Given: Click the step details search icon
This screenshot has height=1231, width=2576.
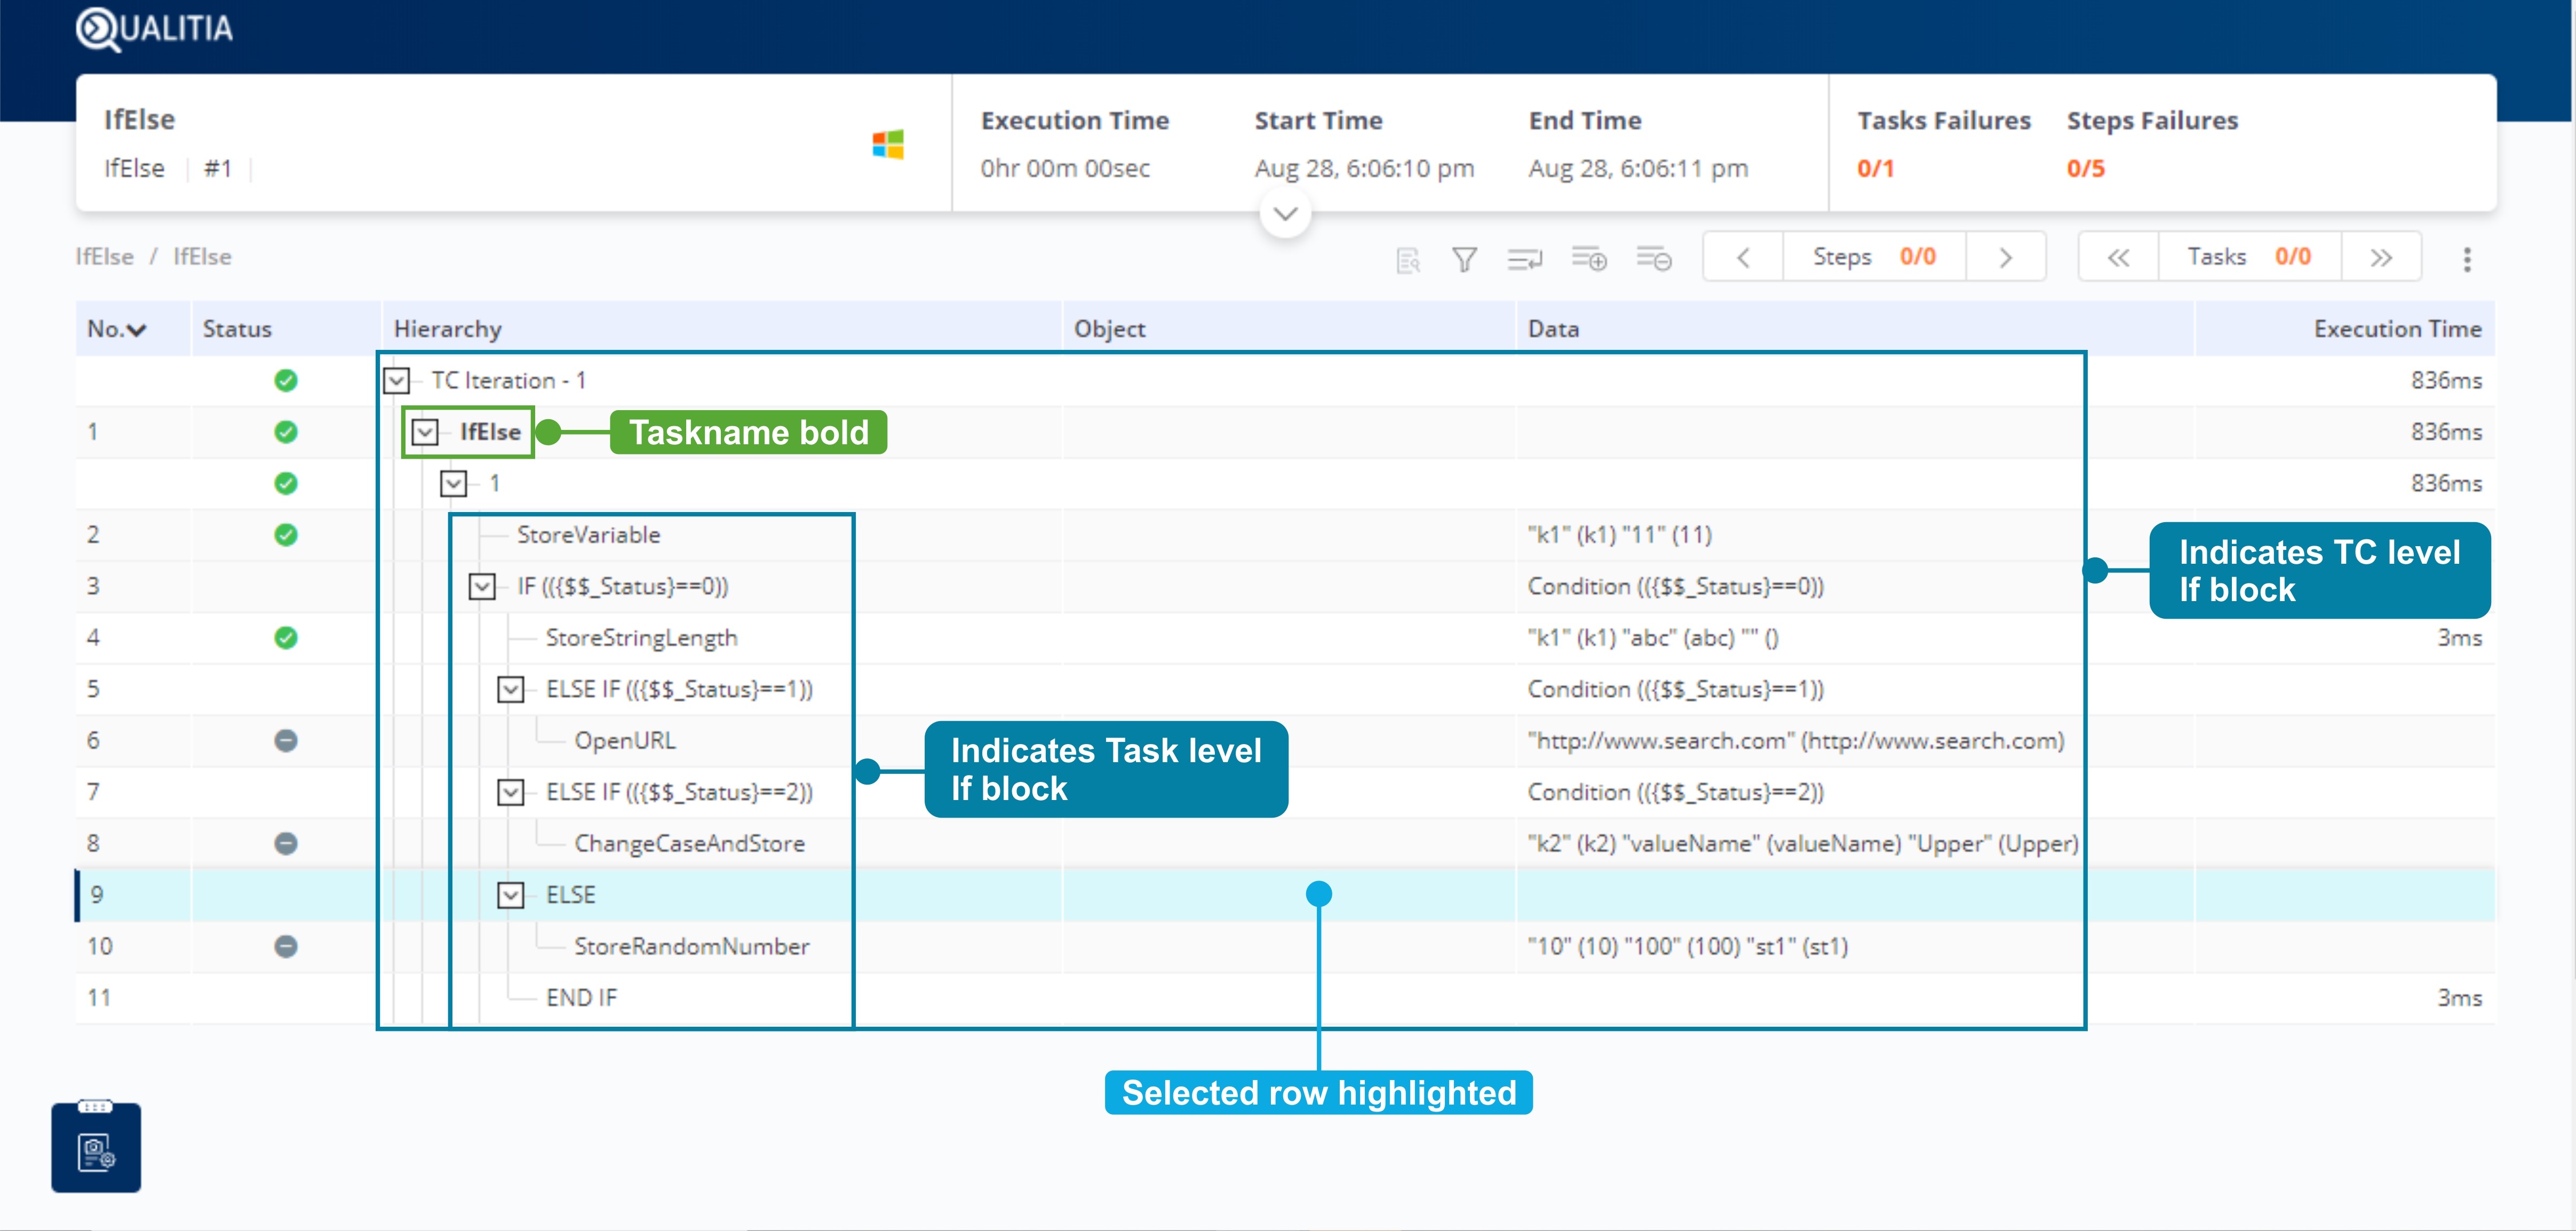Looking at the screenshot, I should 1408,260.
